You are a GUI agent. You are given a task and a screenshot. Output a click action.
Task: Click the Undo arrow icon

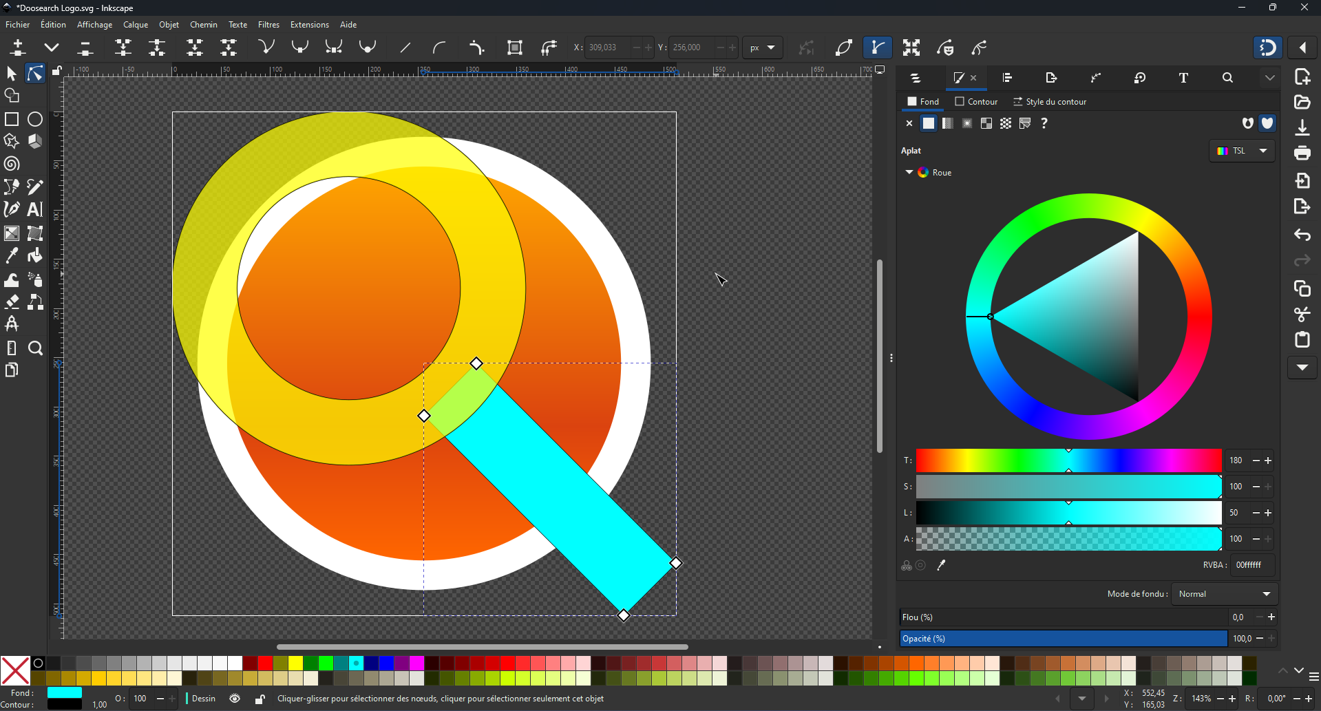(x=1302, y=235)
